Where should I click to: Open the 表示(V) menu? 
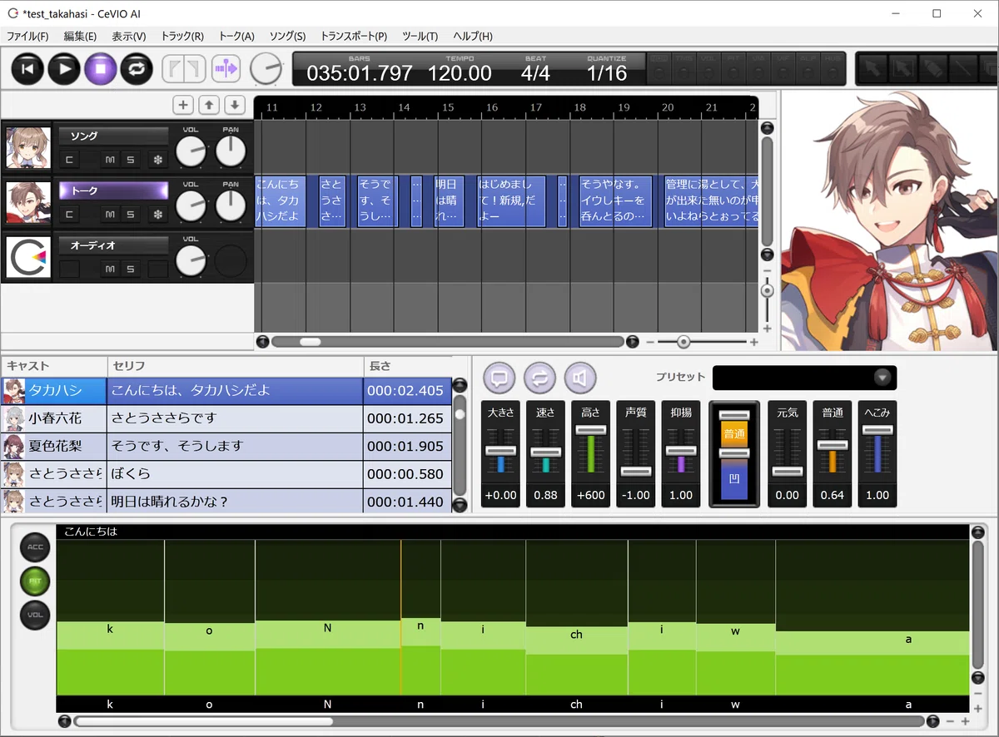pyautogui.click(x=129, y=37)
